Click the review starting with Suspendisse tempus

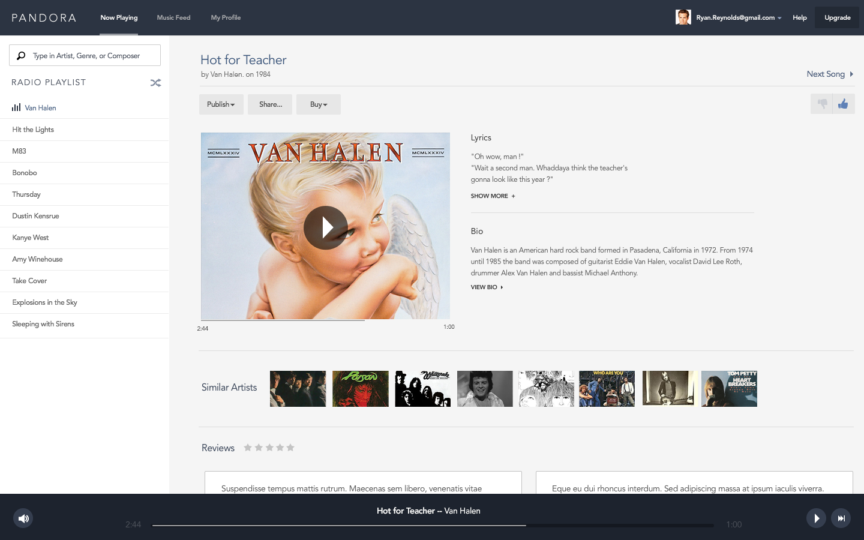tap(363, 483)
